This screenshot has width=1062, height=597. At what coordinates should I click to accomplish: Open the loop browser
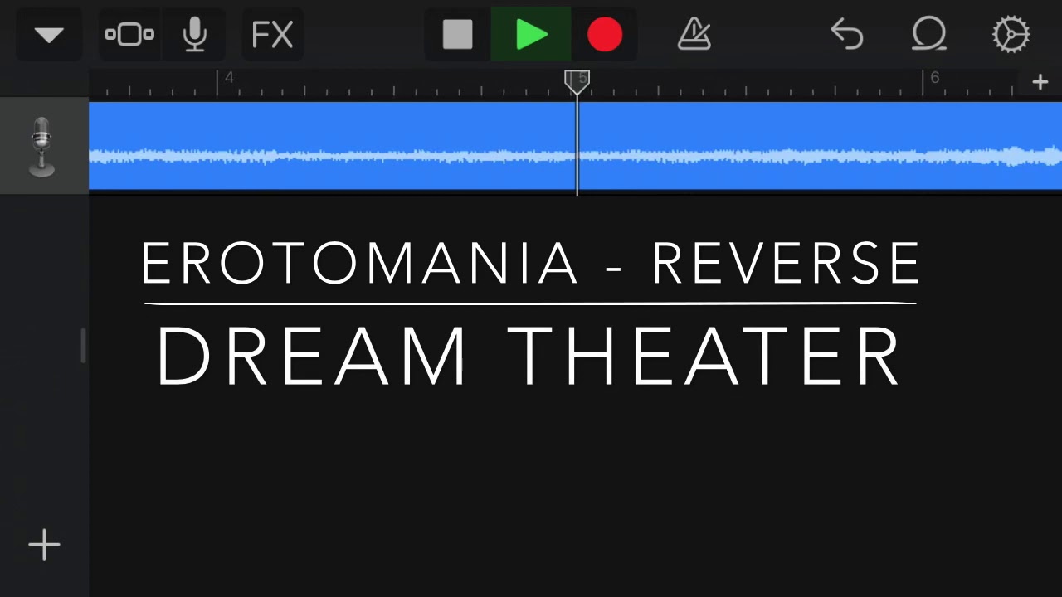pyautogui.click(x=928, y=35)
